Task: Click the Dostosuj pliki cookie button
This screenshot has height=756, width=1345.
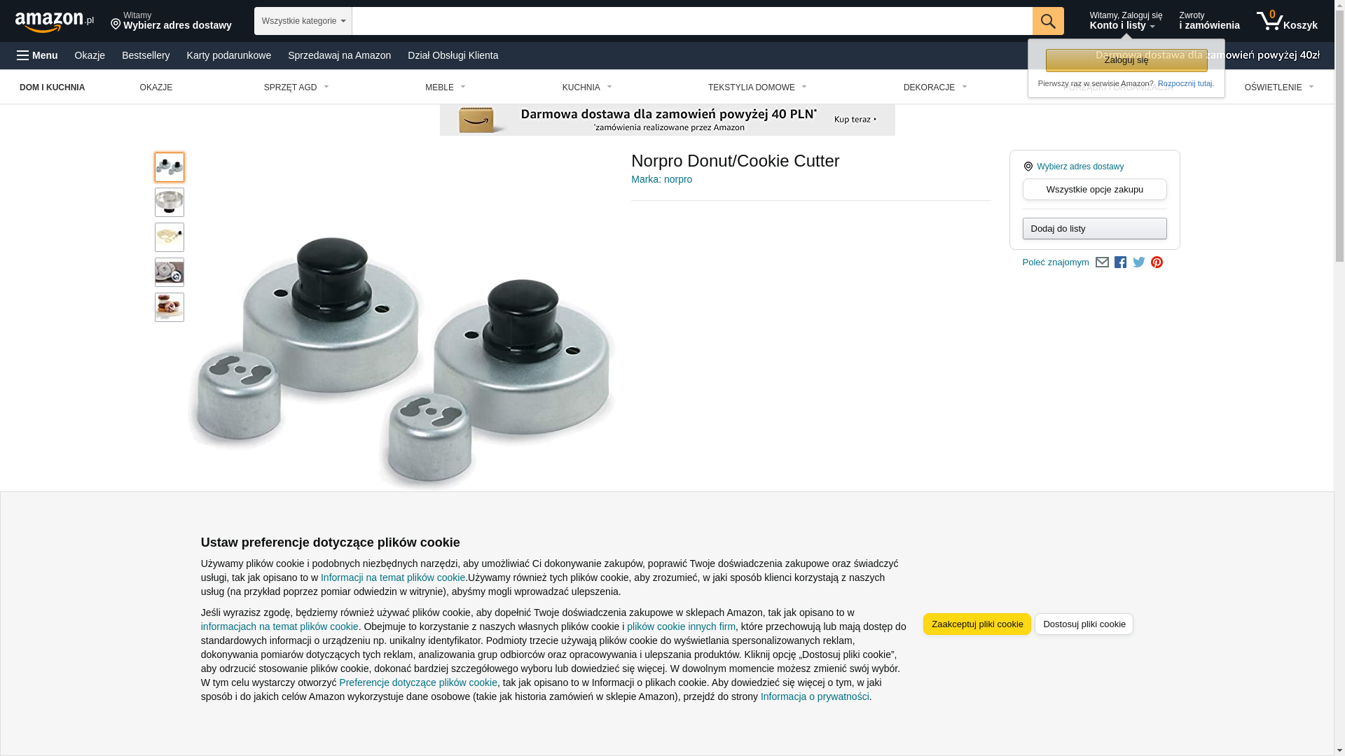Action: click(x=1084, y=624)
